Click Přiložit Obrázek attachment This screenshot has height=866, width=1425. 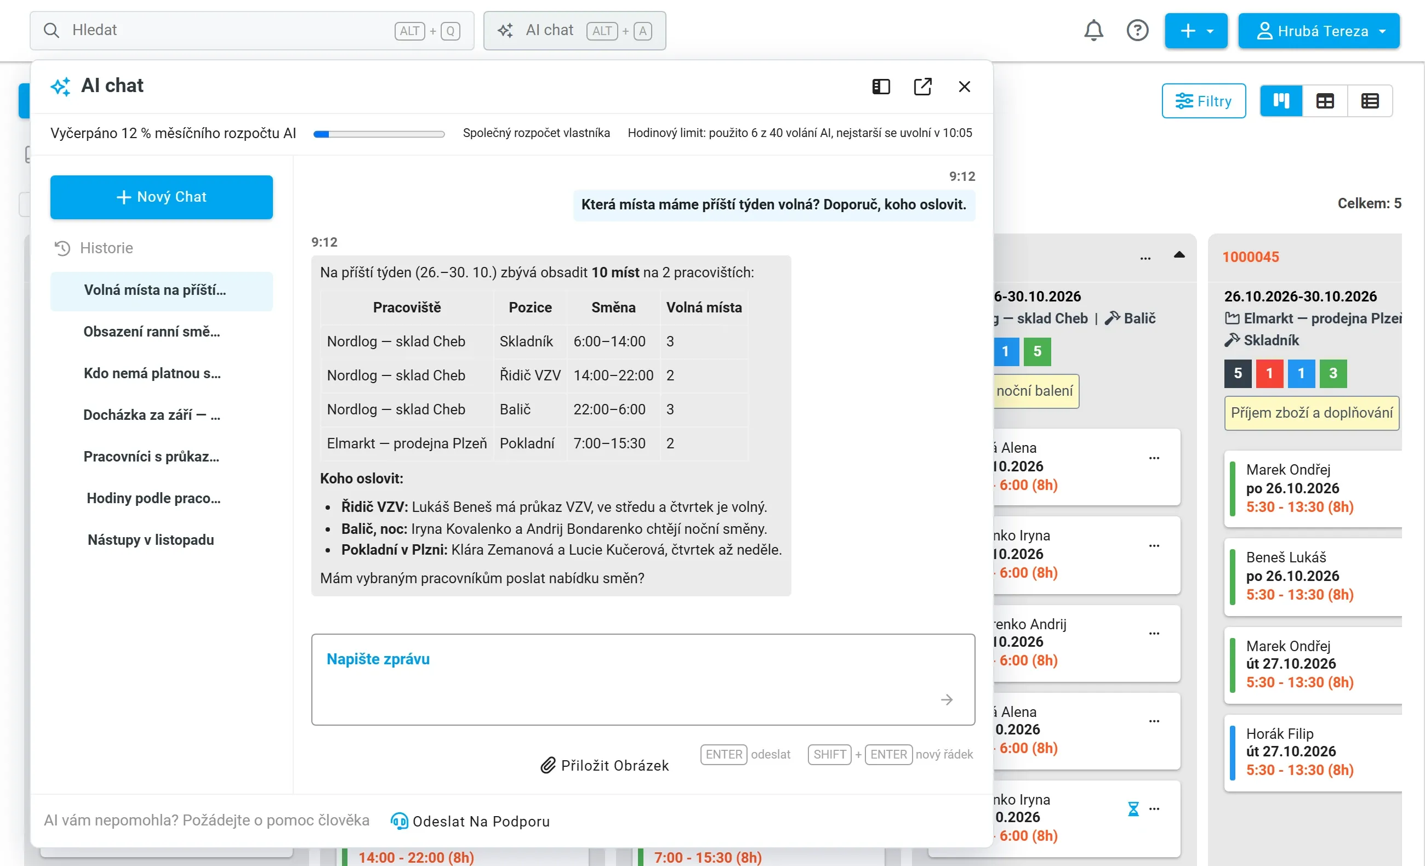click(x=605, y=765)
